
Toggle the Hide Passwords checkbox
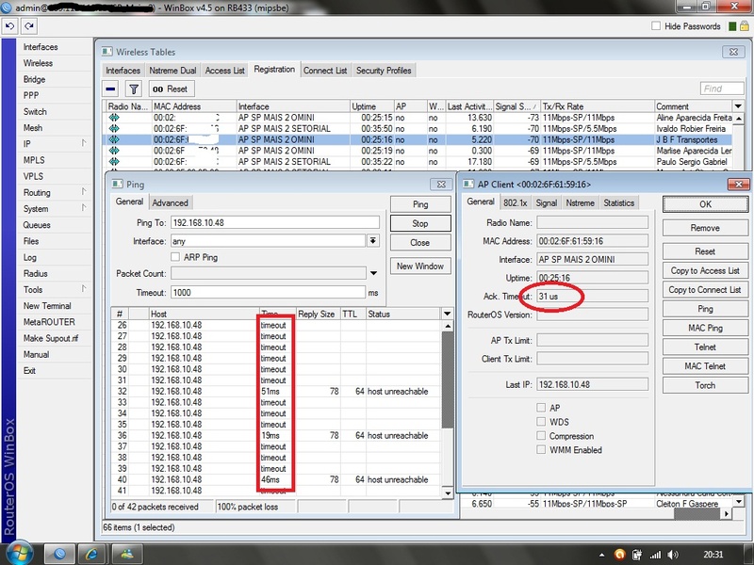click(x=656, y=26)
